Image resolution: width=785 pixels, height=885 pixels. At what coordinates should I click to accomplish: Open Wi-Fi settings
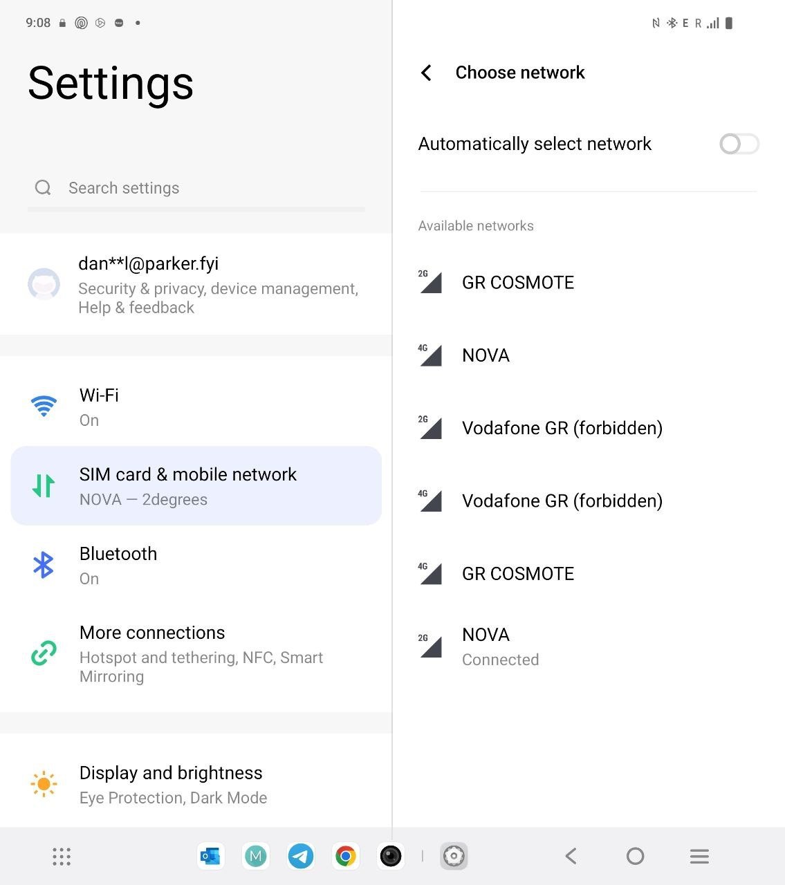(196, 407)
